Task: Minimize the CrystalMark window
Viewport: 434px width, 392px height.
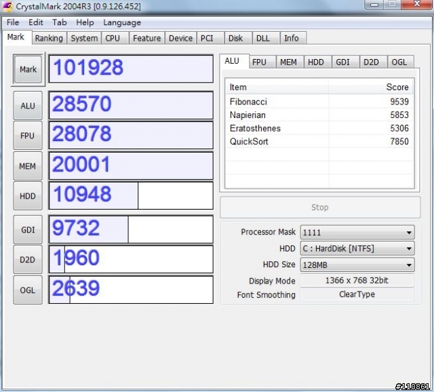Action: 374,5
